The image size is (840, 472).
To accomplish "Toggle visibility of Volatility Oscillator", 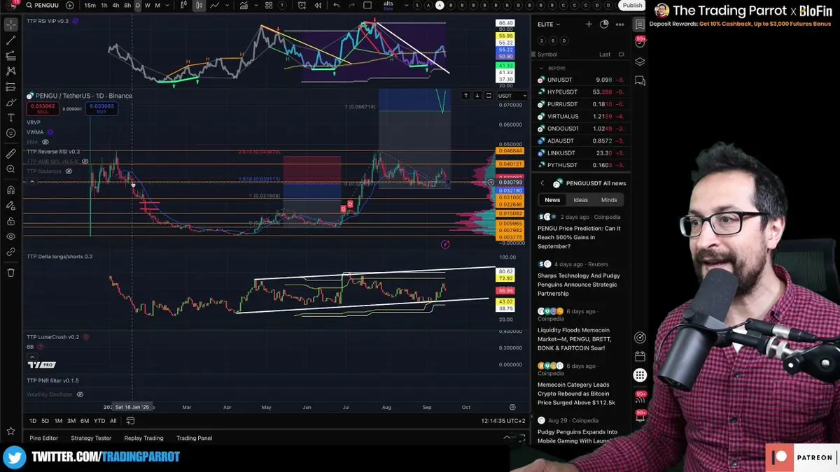I will click(80, 394).
